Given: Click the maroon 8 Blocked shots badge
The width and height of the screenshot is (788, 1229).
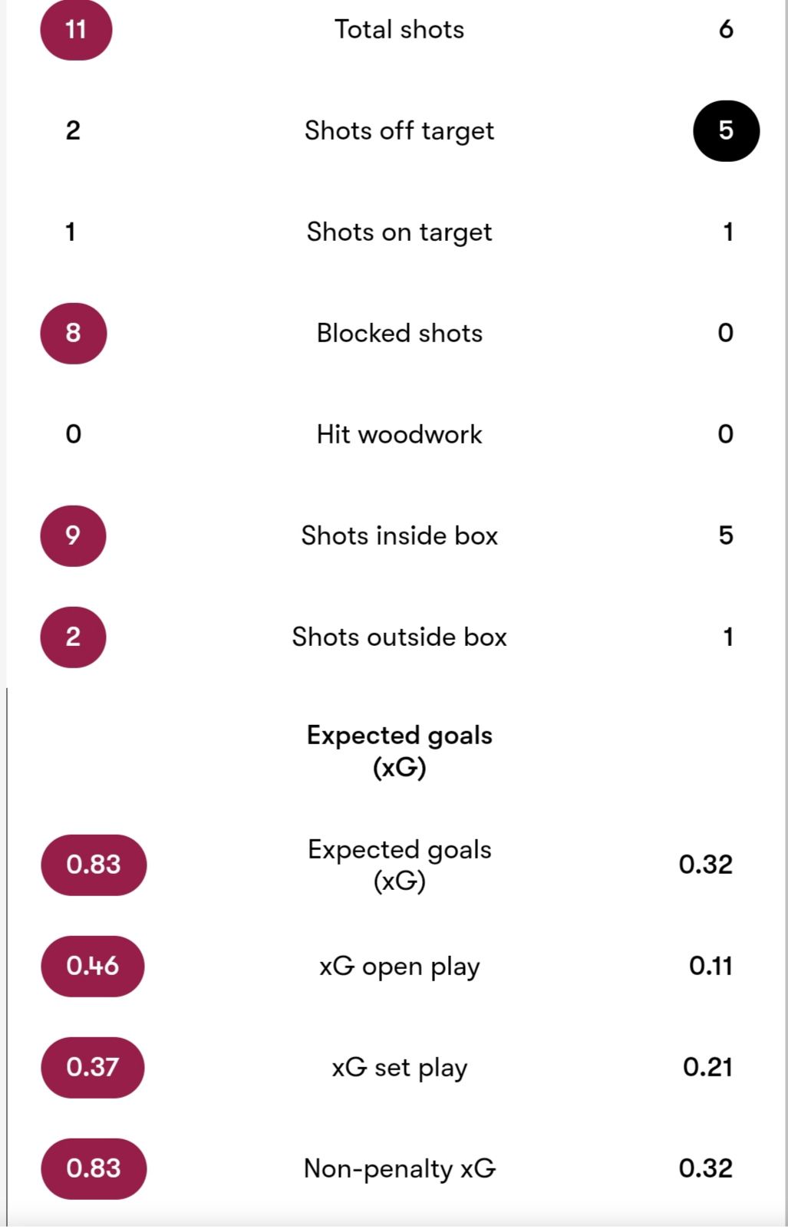Looking at the screenshot, I should pyautogui.click(x=73, y=333).
